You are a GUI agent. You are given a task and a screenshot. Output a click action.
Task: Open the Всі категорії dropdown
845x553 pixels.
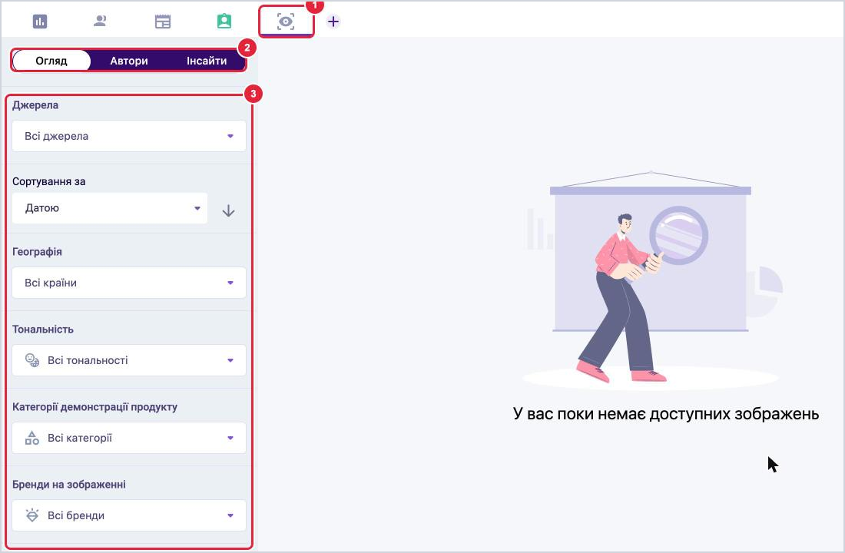pos(129,438)
